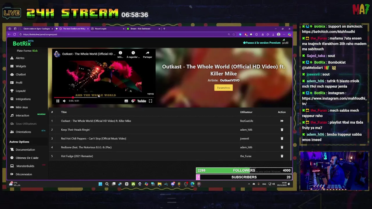Delete Hot Fudge (2021 Remaster) request
This screenshot has width=372, height=209.
coord(282,156)
